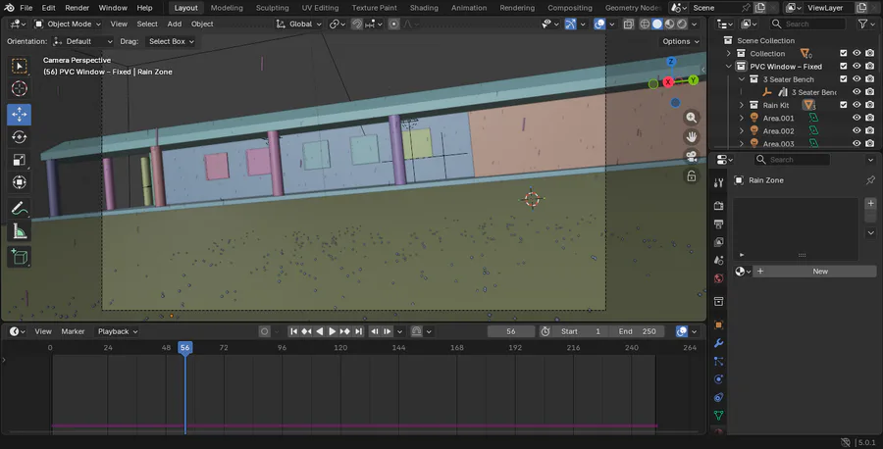The height and width of the screenshot is (449, 883).
Task: Expand the Rain Kit collection
Action: click(x=742, y=105)
